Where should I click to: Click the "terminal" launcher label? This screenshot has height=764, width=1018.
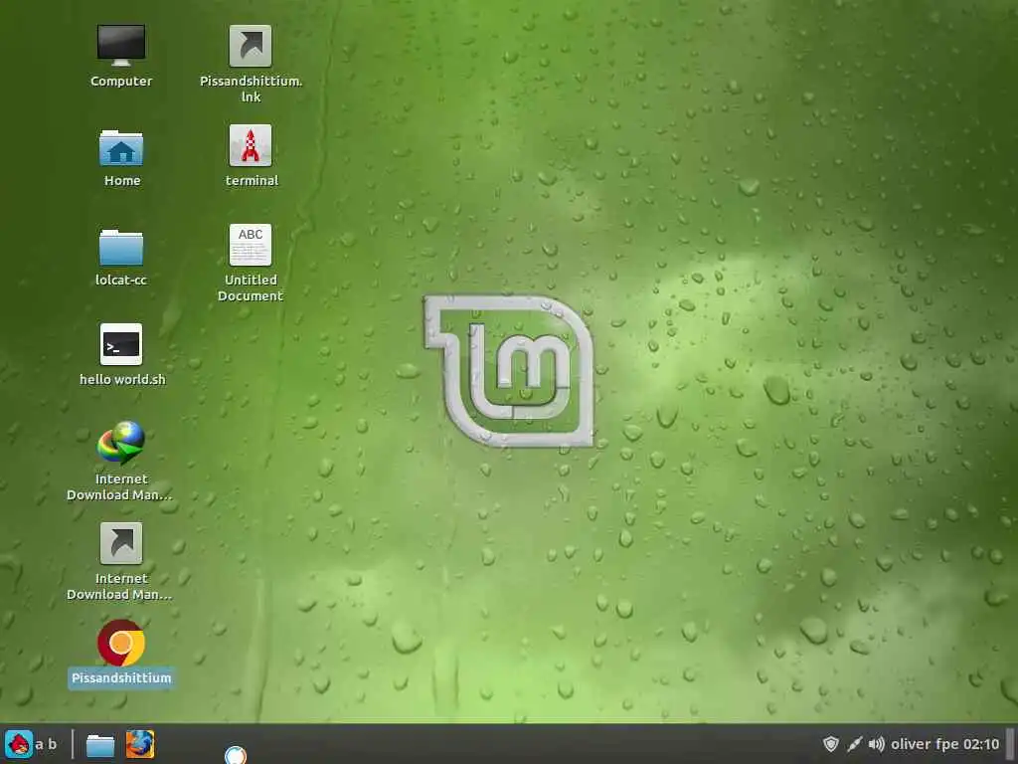coord(252,181)
